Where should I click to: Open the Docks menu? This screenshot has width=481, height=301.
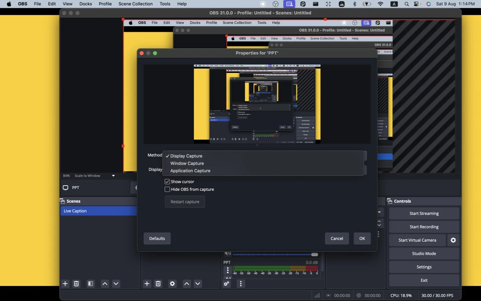86,4
